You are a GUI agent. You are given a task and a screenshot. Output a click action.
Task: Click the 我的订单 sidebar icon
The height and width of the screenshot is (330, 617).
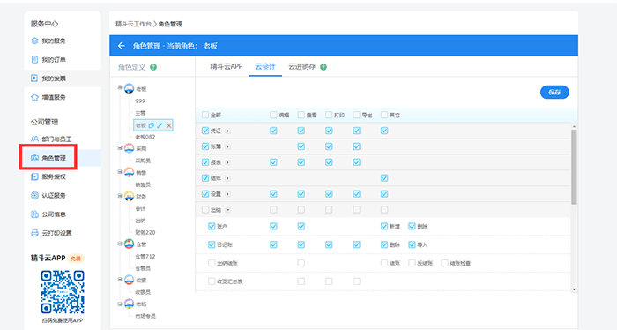[34, 60]
